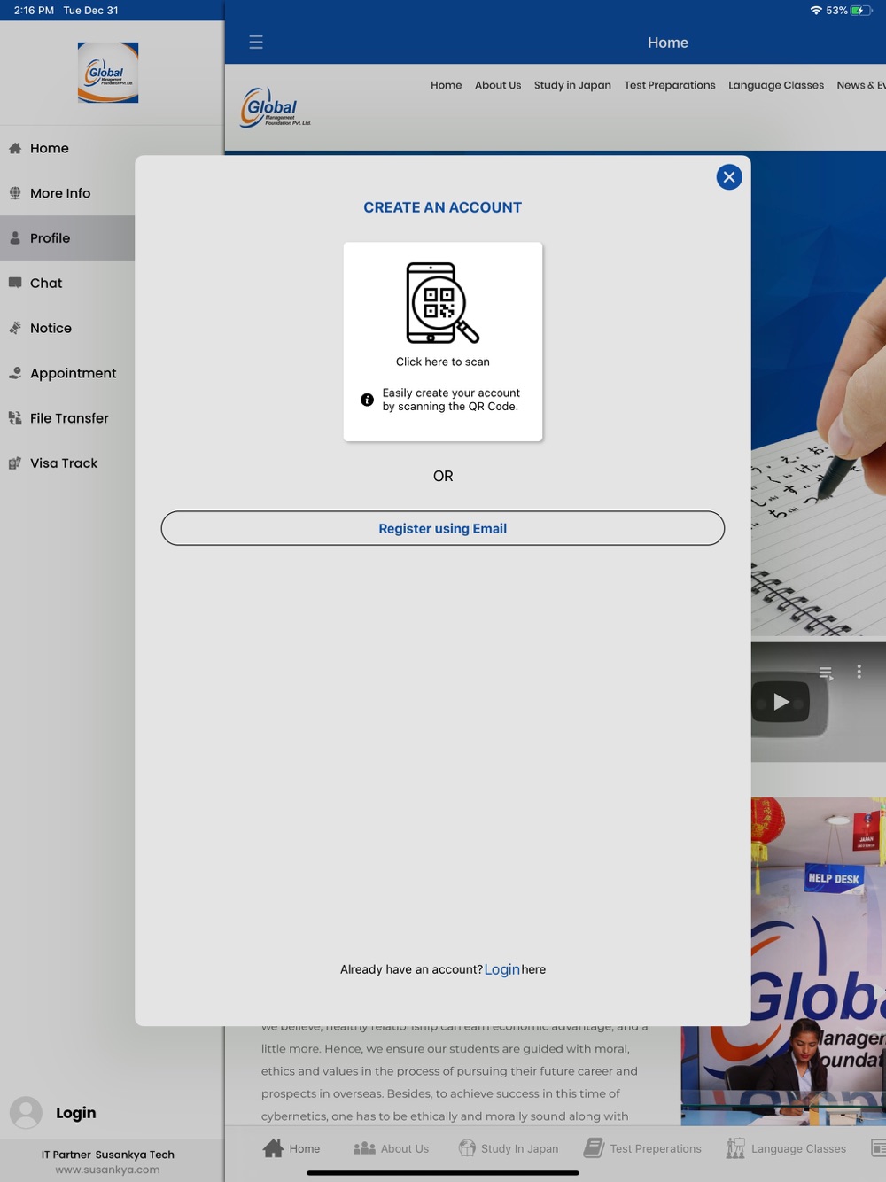Tap the battery status icon
This screenshot has width=886, height=1182.
pos(861,11)
